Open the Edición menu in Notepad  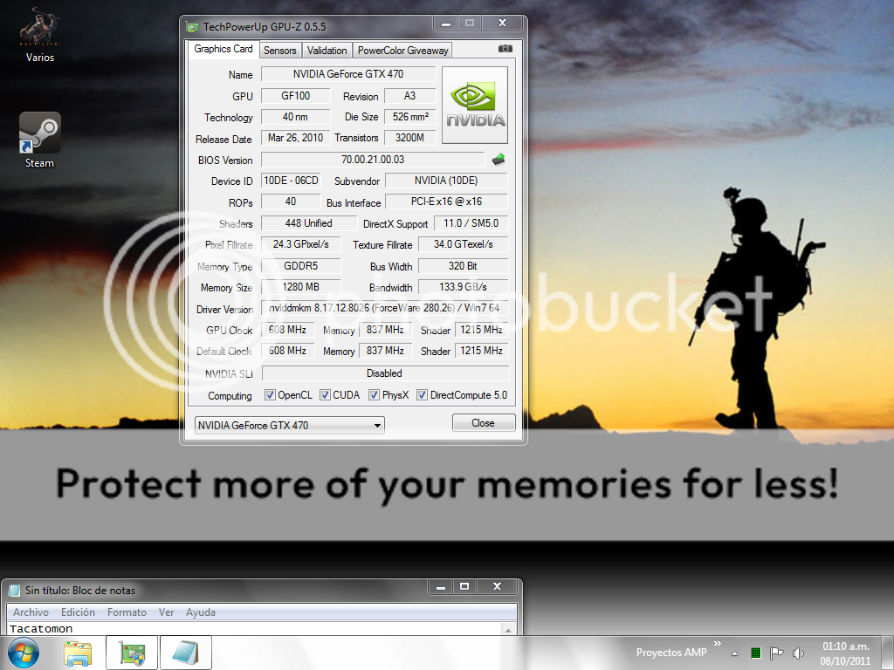coord(78,612)
